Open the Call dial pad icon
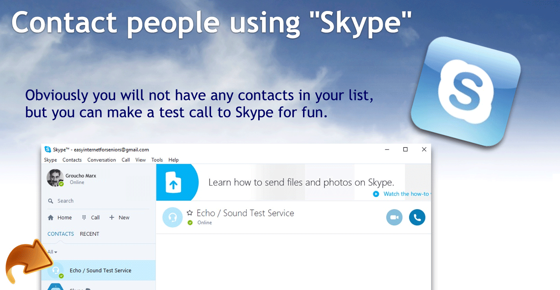Image resolution: width=560 pixels, height=290 pixels. click(84, 217)
